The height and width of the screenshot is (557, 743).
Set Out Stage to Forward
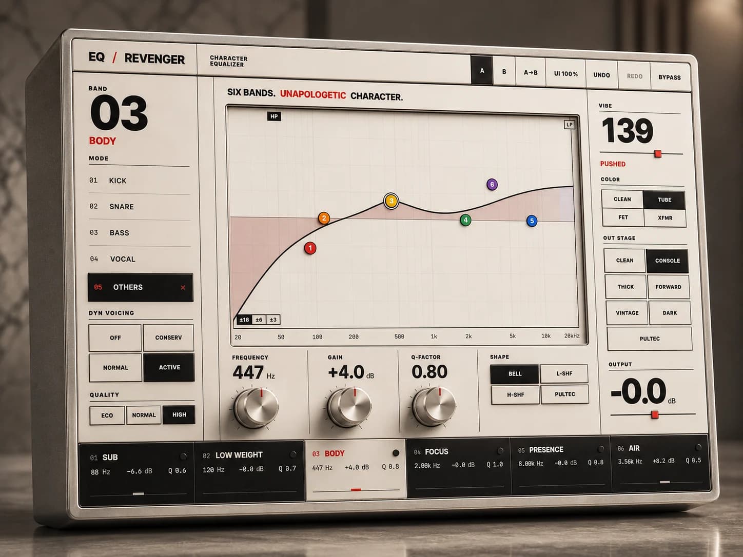(x=668, y=287)
